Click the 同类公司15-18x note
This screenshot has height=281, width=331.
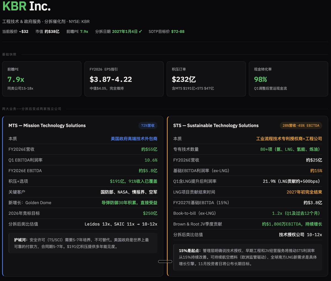tap(20, 88)
